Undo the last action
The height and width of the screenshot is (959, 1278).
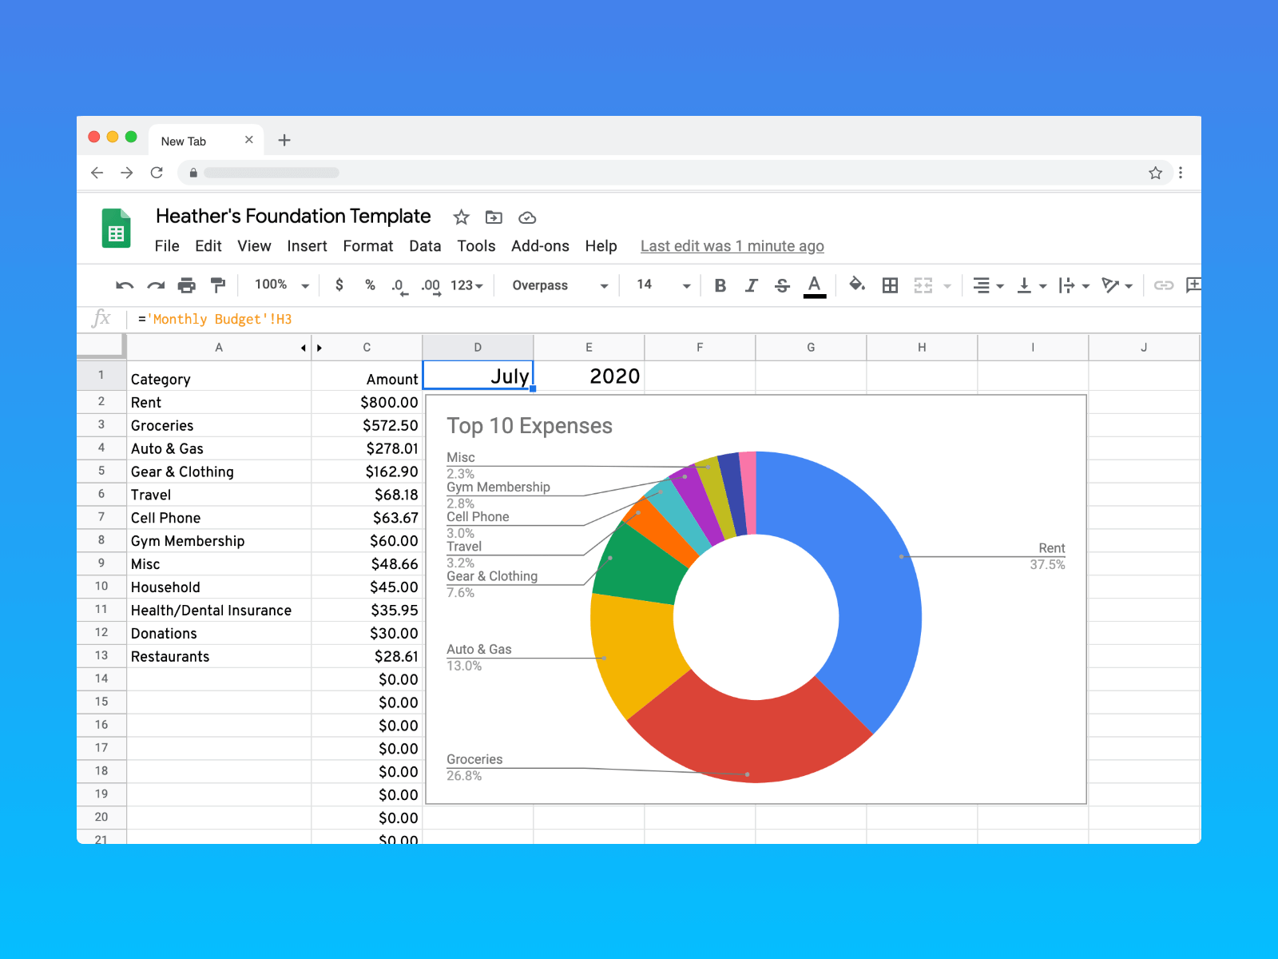click(x=125, y=285)
